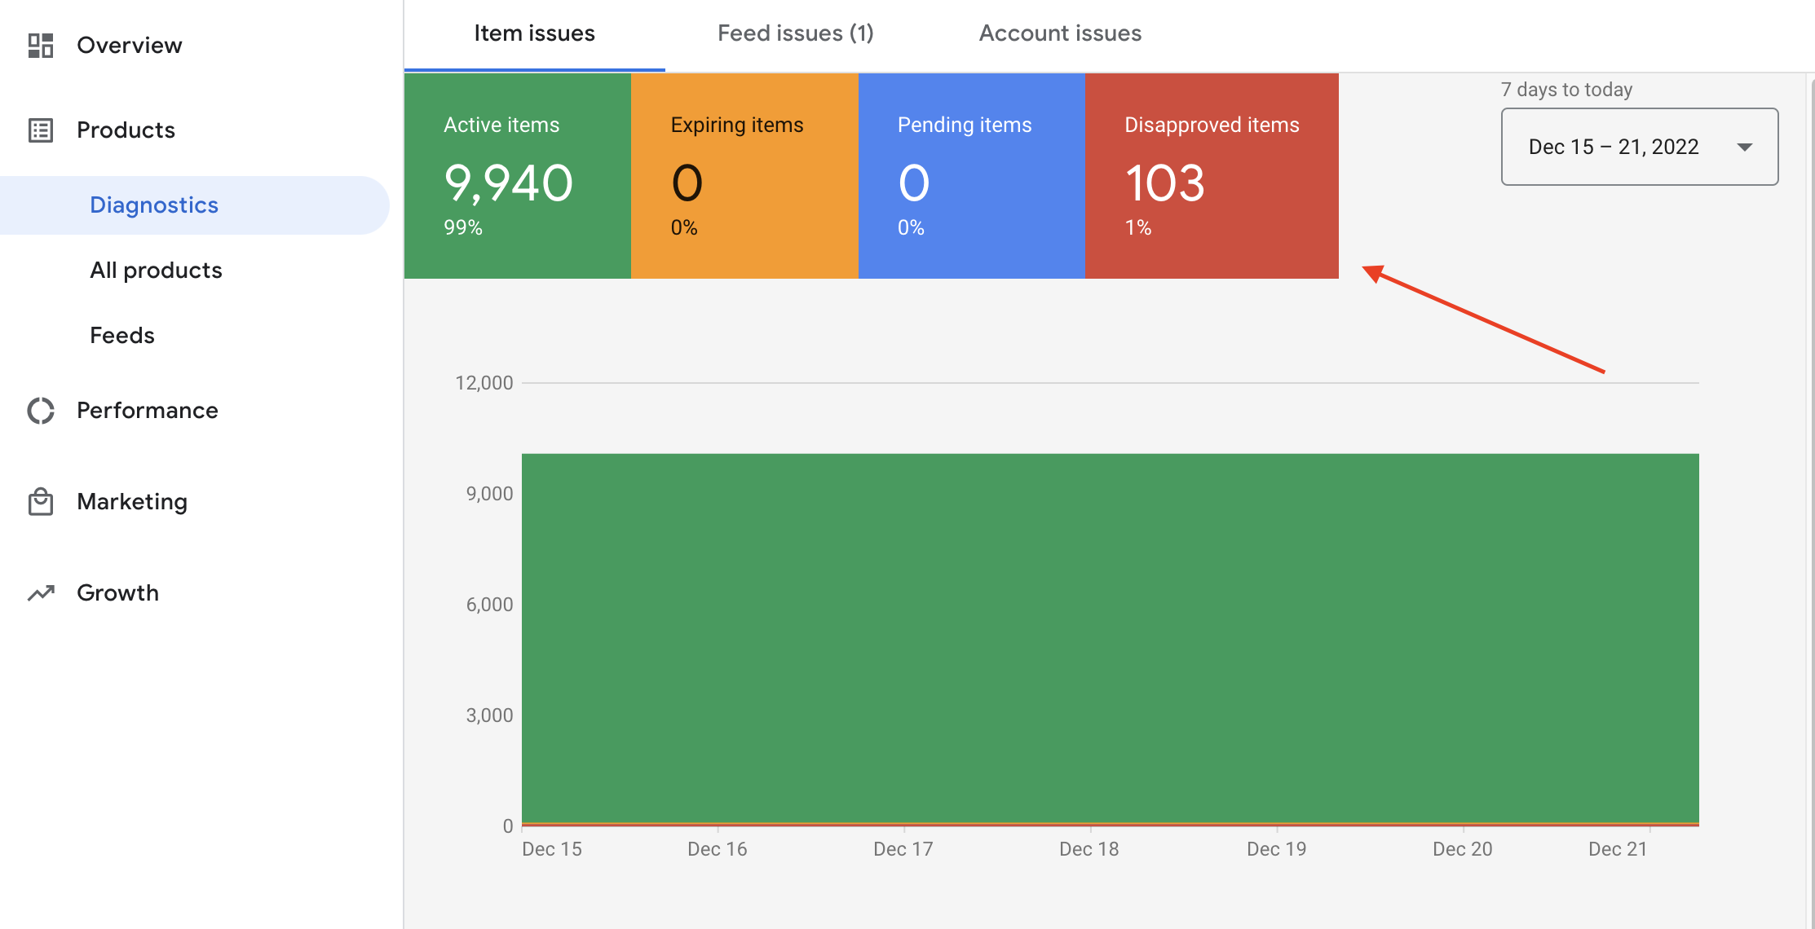Click the Dec 20 axis label
Viewport: 1815px width, 929px height.
(x=1463, y=849)
